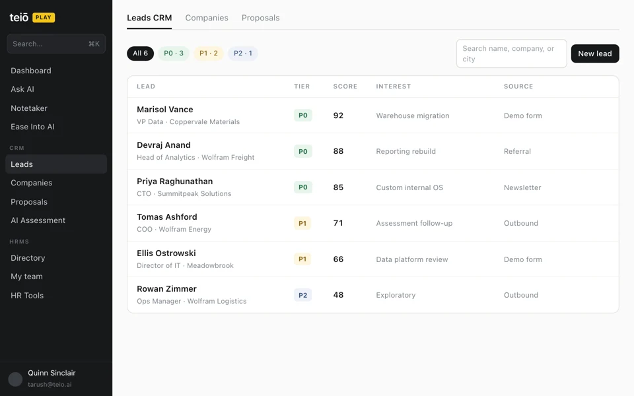
Task: Open the Devraj Anand lead
Action: pyautogui.click(x=164, y=145)
